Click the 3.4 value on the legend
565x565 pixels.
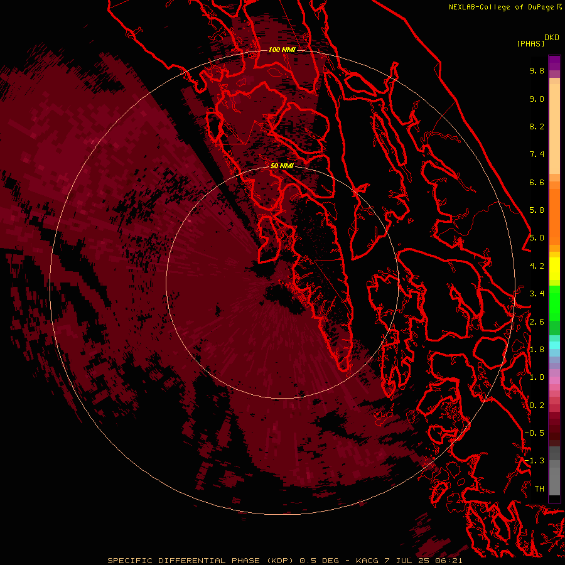point(537,294)
